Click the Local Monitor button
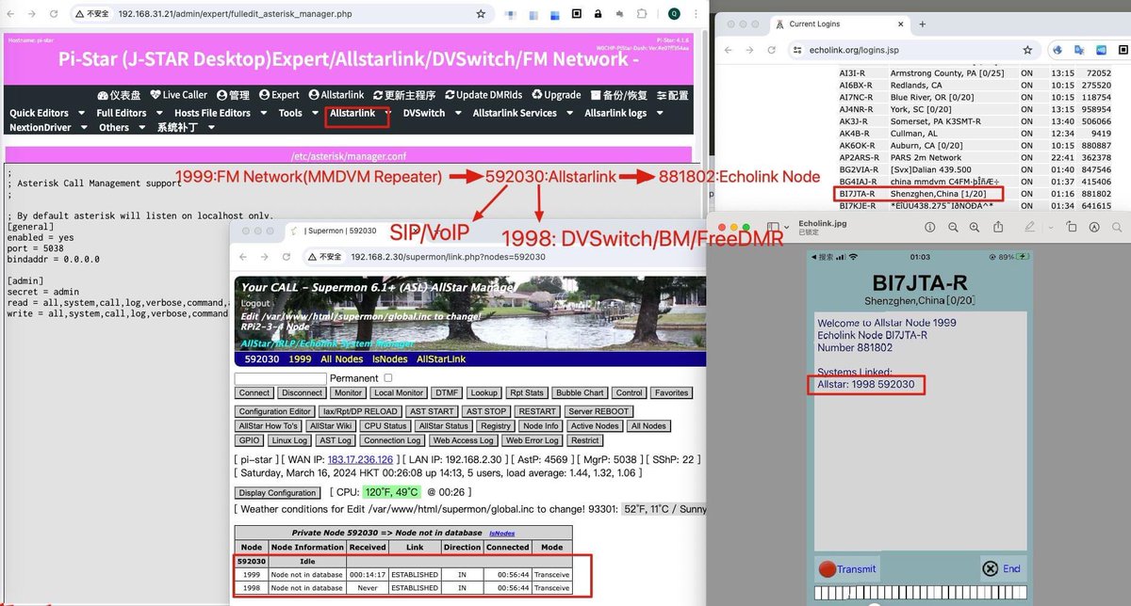 [398, 393]
